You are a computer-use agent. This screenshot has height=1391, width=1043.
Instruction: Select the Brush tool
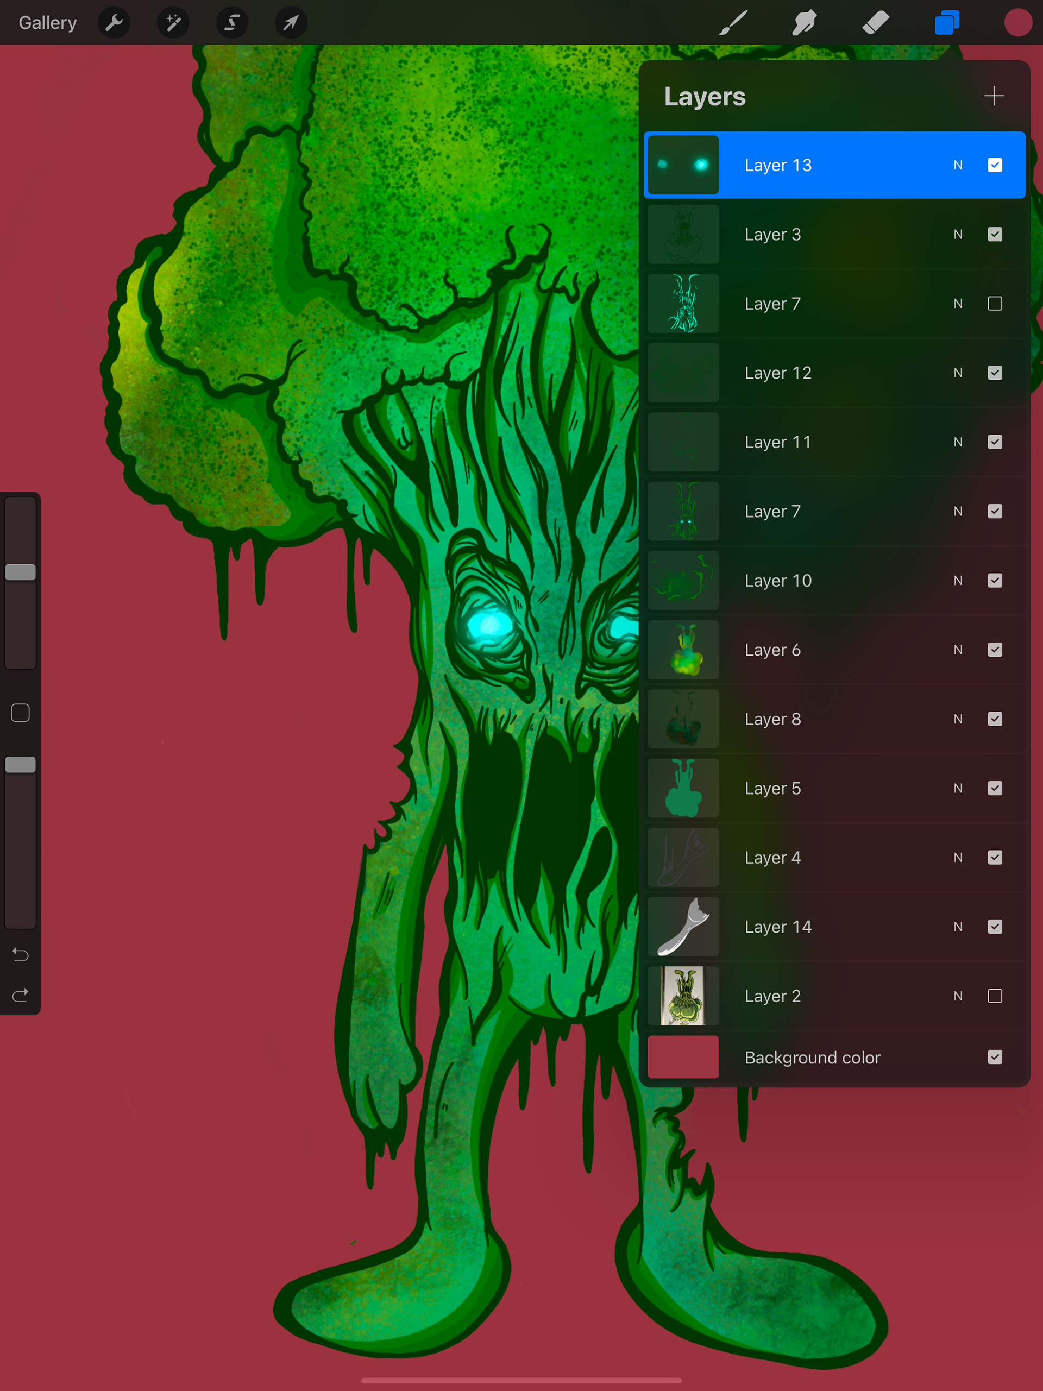(x=733, y=23)
